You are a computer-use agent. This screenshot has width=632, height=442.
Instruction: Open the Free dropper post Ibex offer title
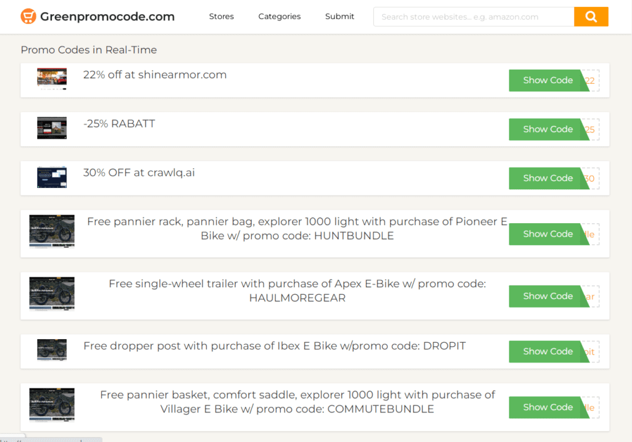pyautogui.click(x=274, y=346)
